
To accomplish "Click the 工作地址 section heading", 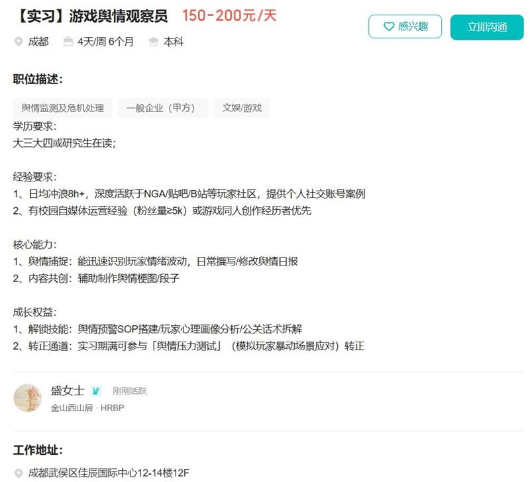I will coord(38,450).
